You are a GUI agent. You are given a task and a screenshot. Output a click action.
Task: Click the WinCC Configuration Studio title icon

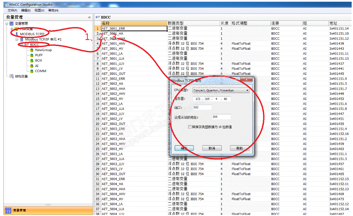pyautogui.click(x=6, y=4)
